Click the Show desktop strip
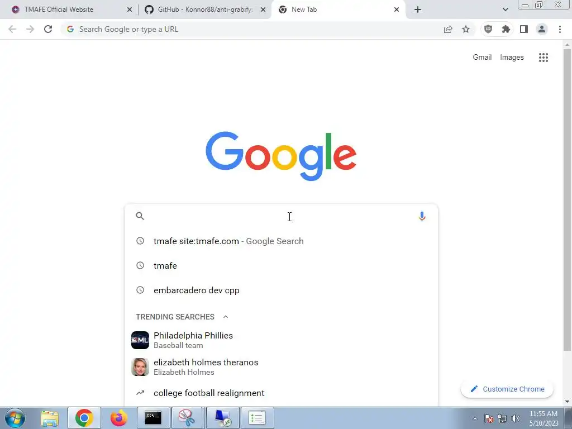This screenshot has width=572, height=429. click(x=568, y=418)
